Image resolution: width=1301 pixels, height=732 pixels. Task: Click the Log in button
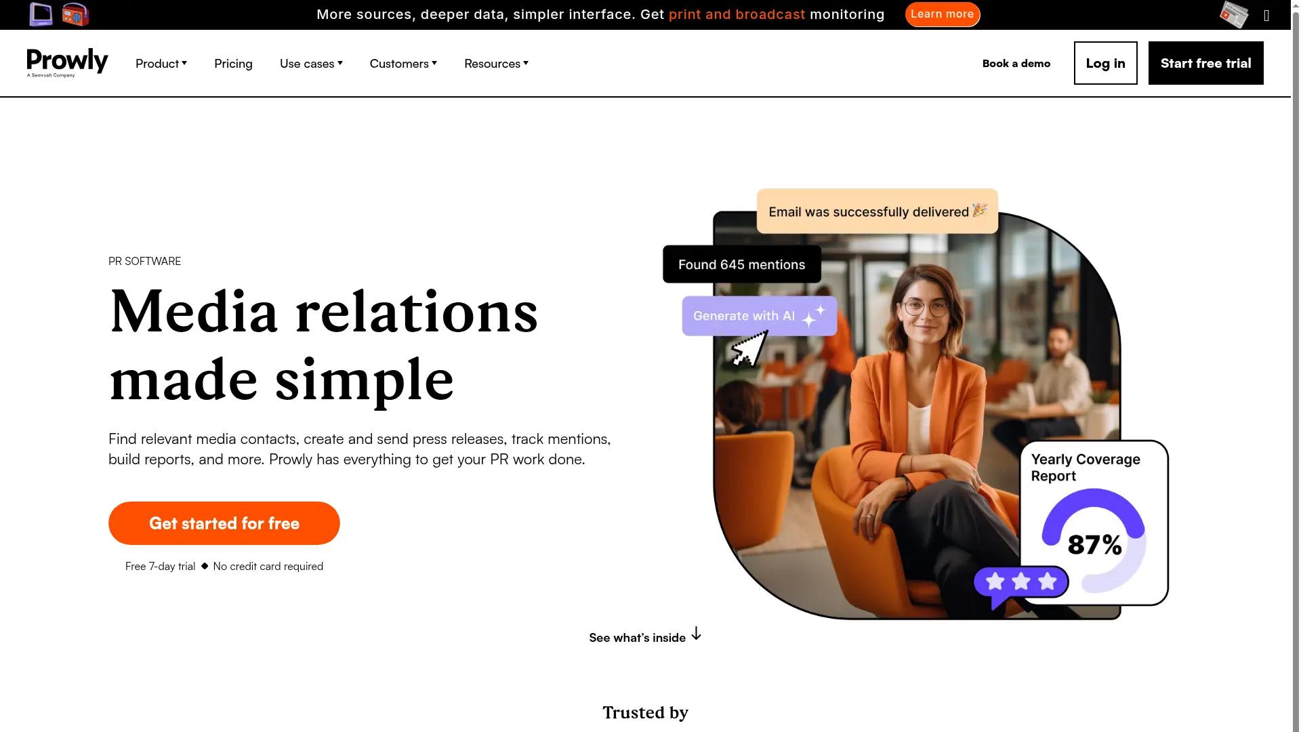coord(1105,63)
